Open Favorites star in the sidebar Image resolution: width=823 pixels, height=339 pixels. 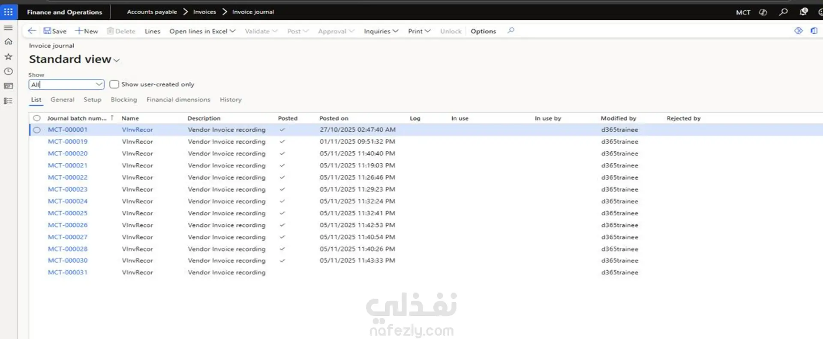[8, 57]
